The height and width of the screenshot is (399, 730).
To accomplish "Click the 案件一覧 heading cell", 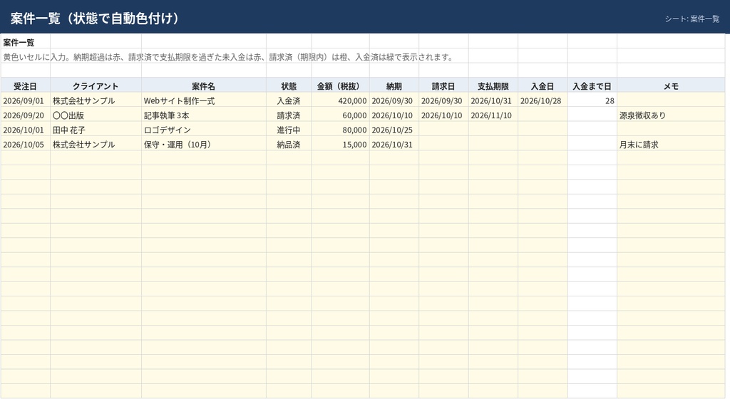I will point(25,42).
